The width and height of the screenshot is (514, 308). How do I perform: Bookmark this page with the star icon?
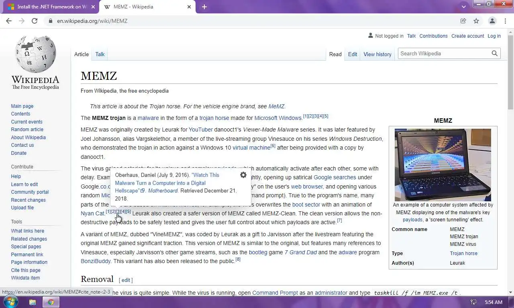point(476,21)
